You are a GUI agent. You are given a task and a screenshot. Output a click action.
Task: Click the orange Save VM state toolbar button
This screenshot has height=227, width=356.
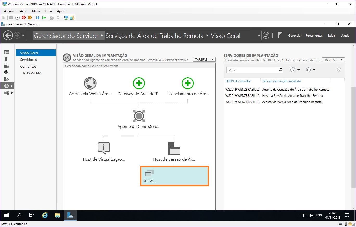coord(30,18)
